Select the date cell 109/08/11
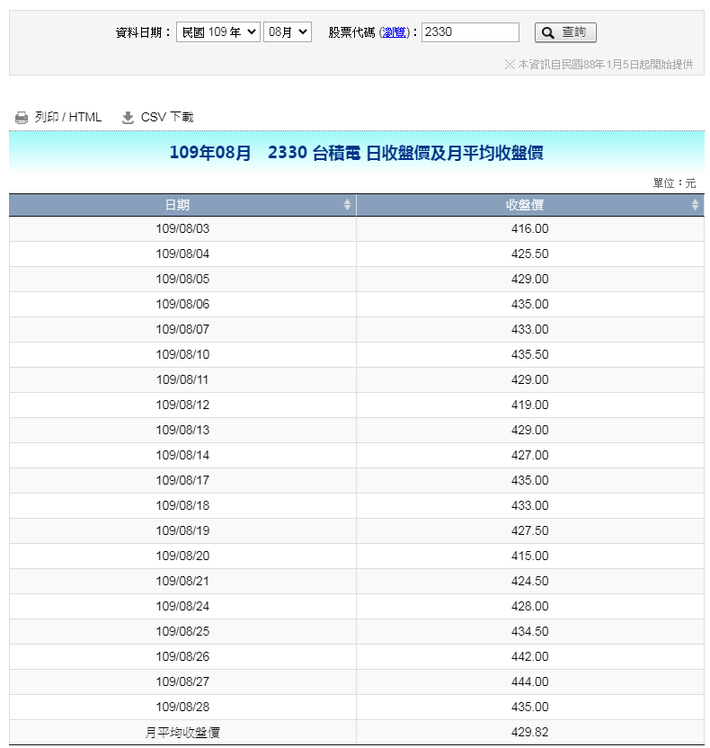 tap(182, 380)
